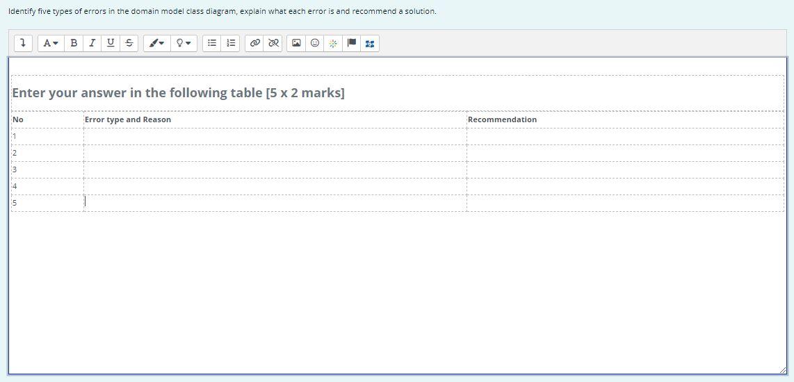
Task: Click the blue puzzle-piece icon
Action: click(x=370, y=44)
